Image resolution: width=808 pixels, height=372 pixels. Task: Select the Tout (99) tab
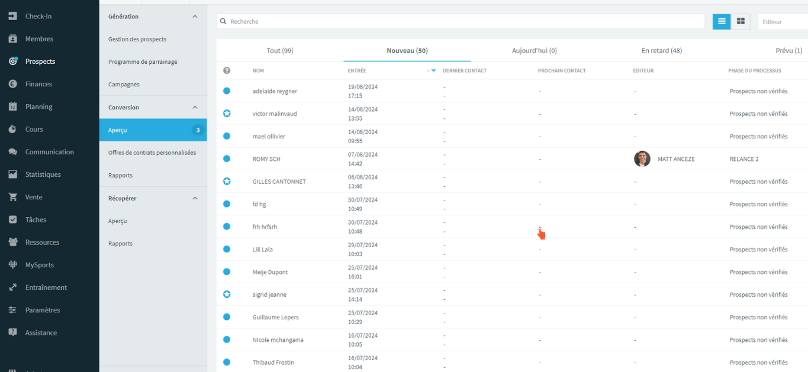tap(280, 51)
